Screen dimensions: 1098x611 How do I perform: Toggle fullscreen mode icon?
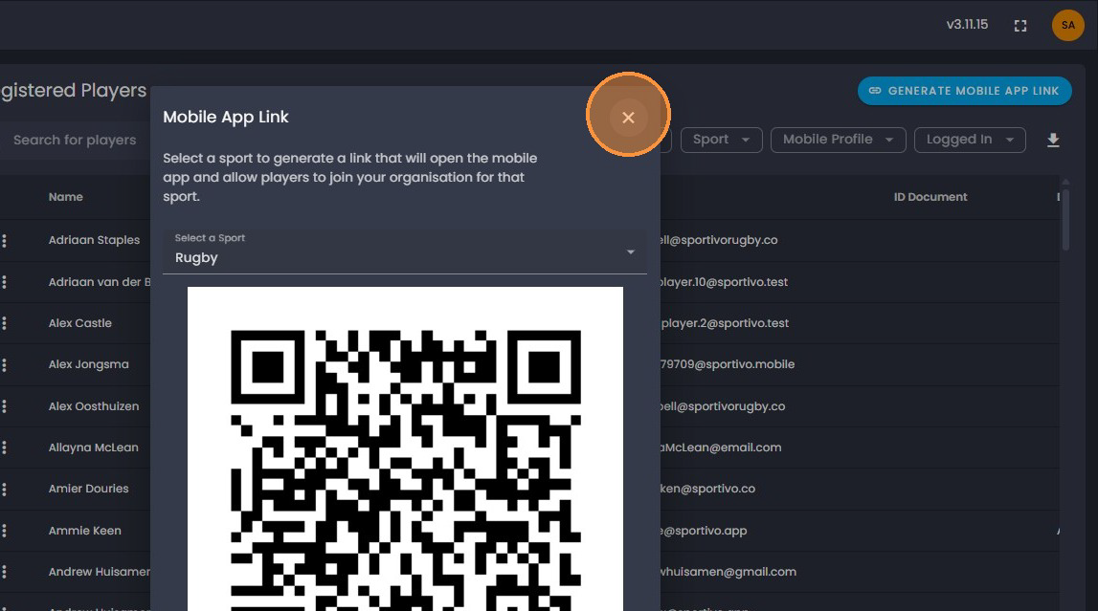(1020, 26)
